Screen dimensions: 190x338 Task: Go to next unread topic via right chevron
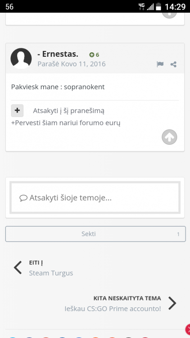click(172, 303)
